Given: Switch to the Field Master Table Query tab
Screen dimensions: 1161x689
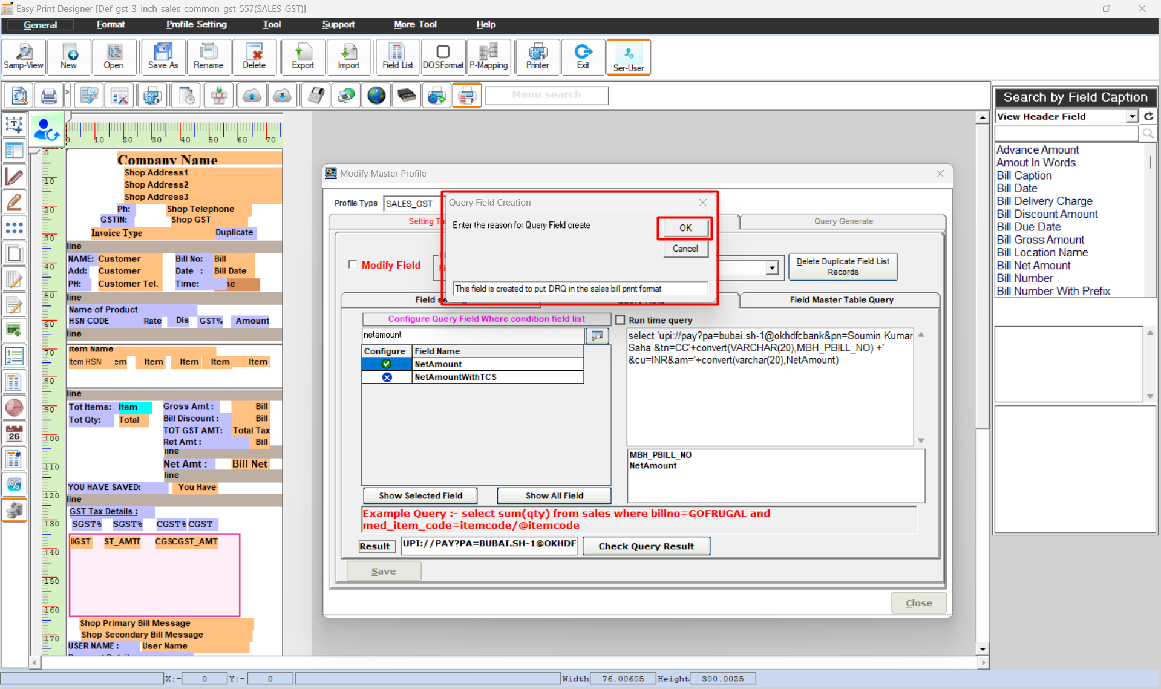Looking at the screenshot, I should point(840,300).
